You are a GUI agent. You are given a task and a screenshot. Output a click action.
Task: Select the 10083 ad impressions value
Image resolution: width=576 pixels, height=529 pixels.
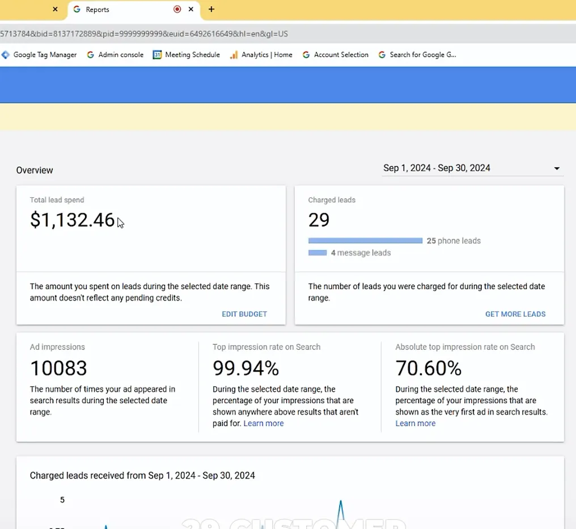click(58, 368)
